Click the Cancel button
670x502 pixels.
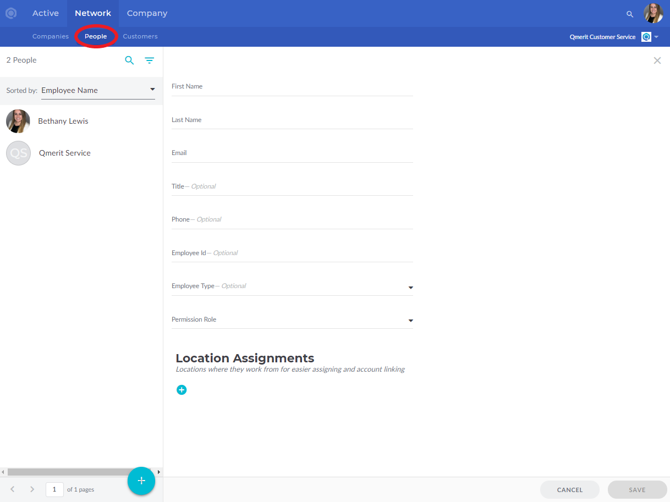coord(569,489)
